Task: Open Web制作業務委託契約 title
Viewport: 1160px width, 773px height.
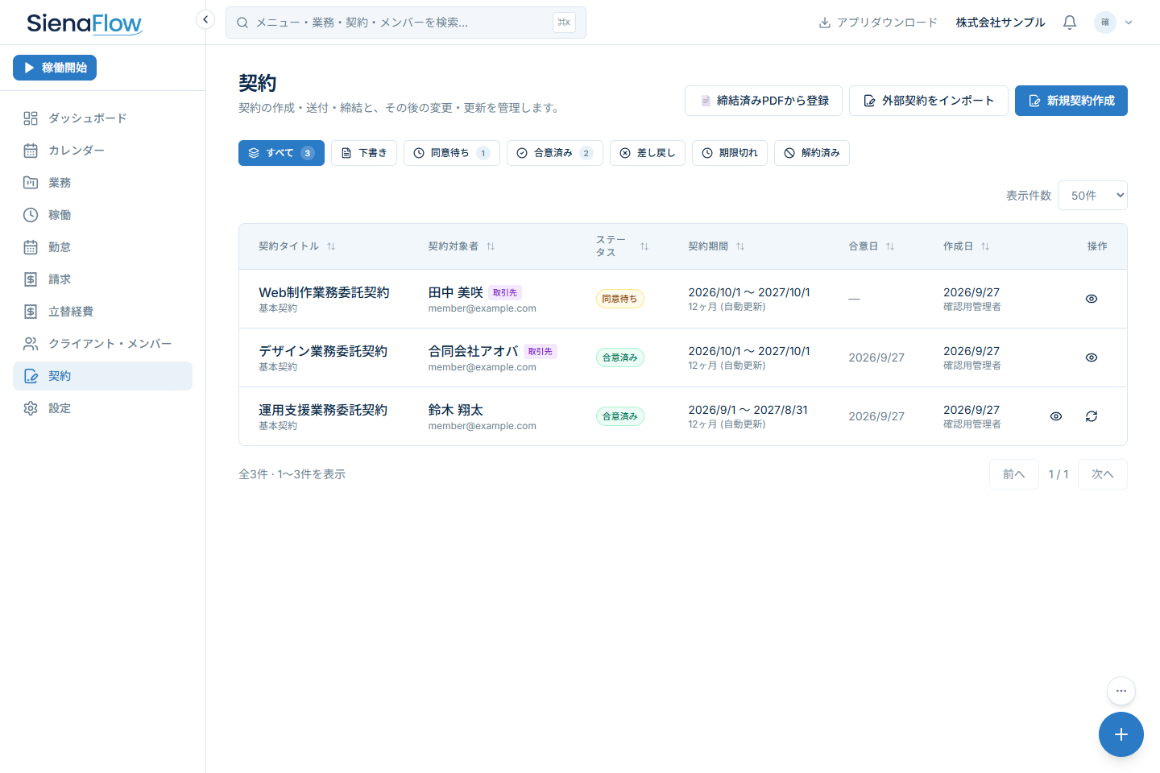Action: click(x=324, y=292)
